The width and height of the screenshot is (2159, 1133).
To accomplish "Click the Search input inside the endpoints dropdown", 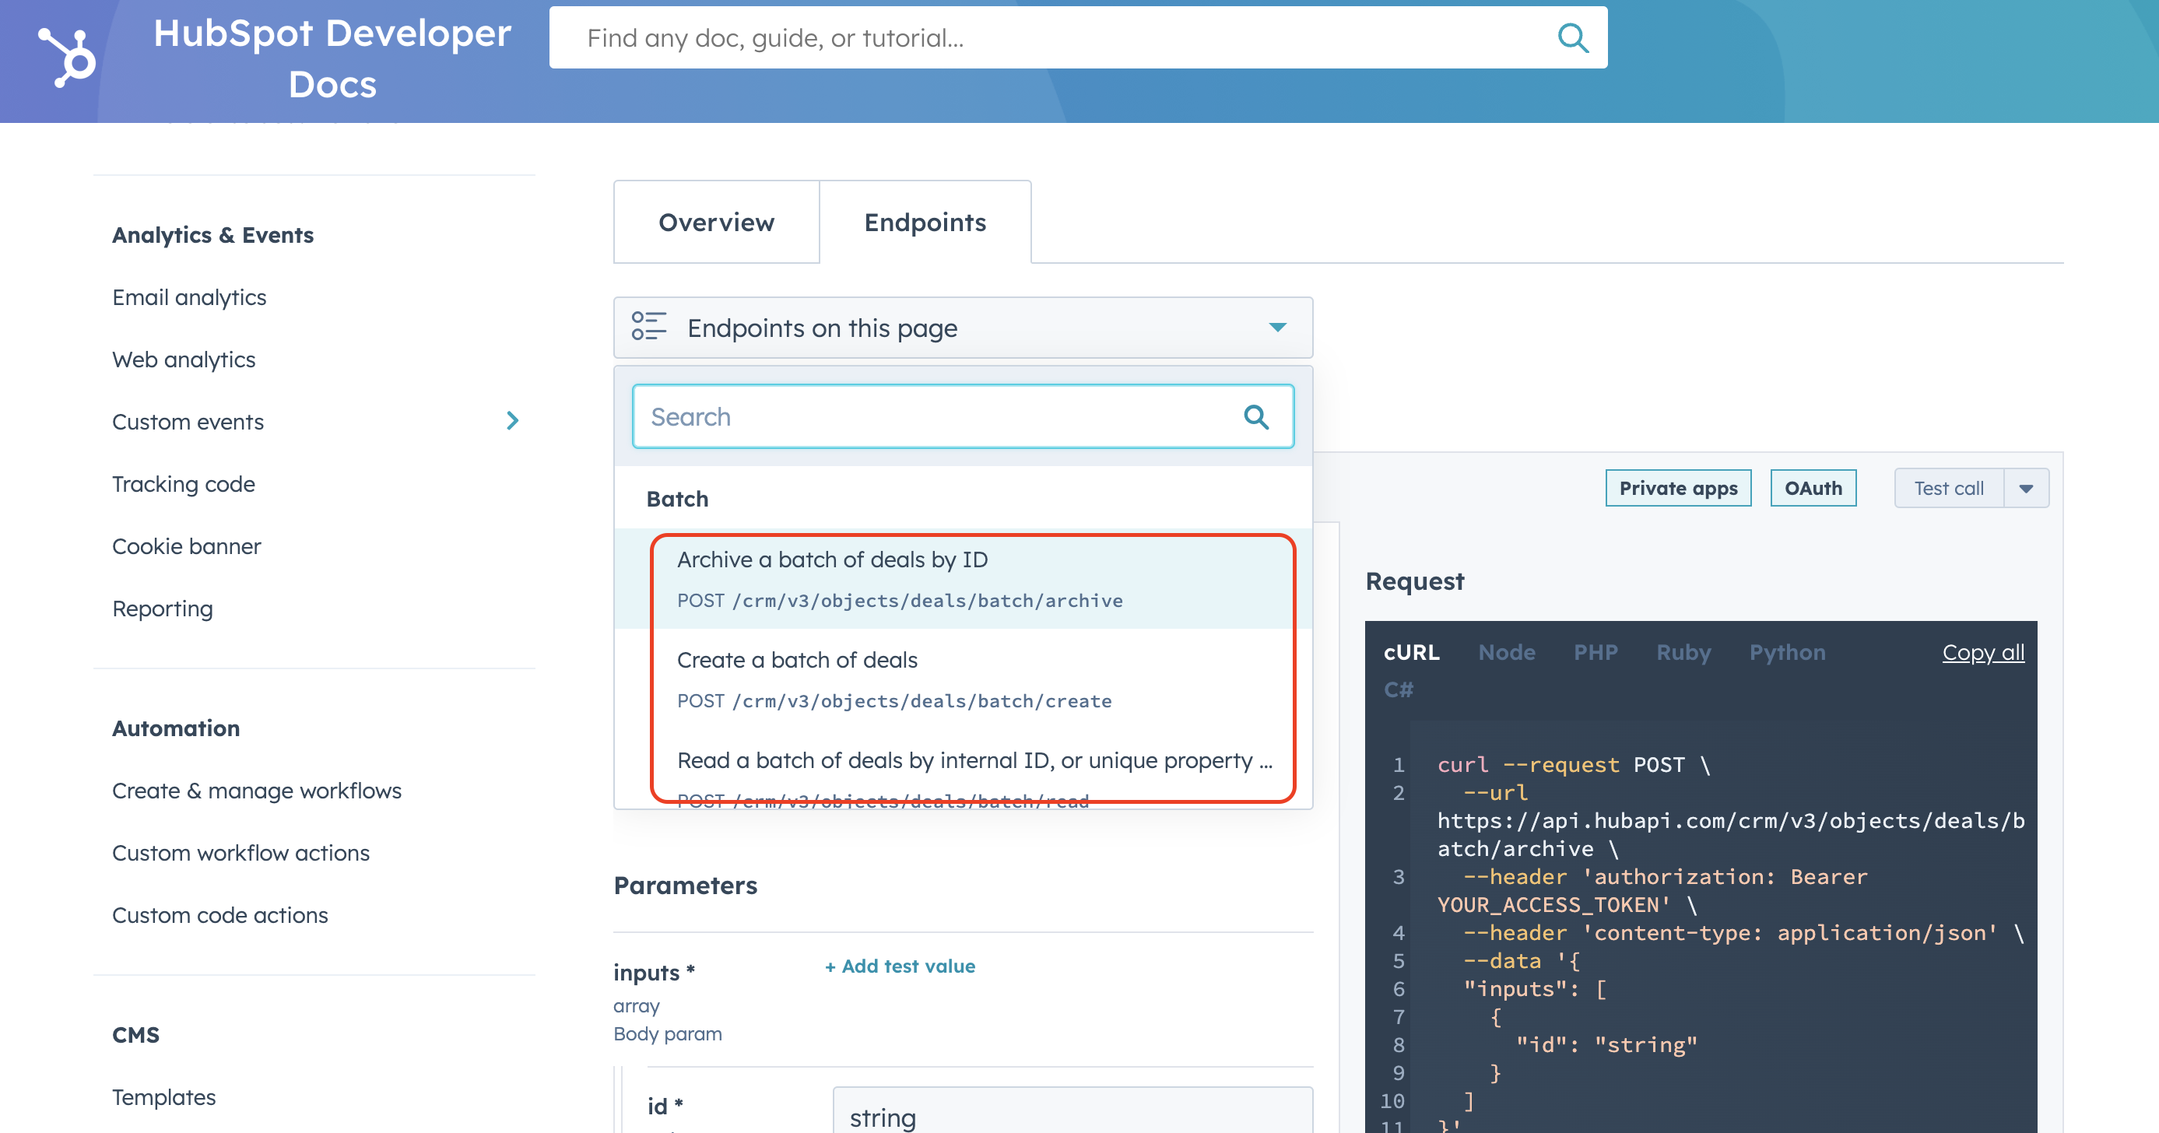I will 922,416.
